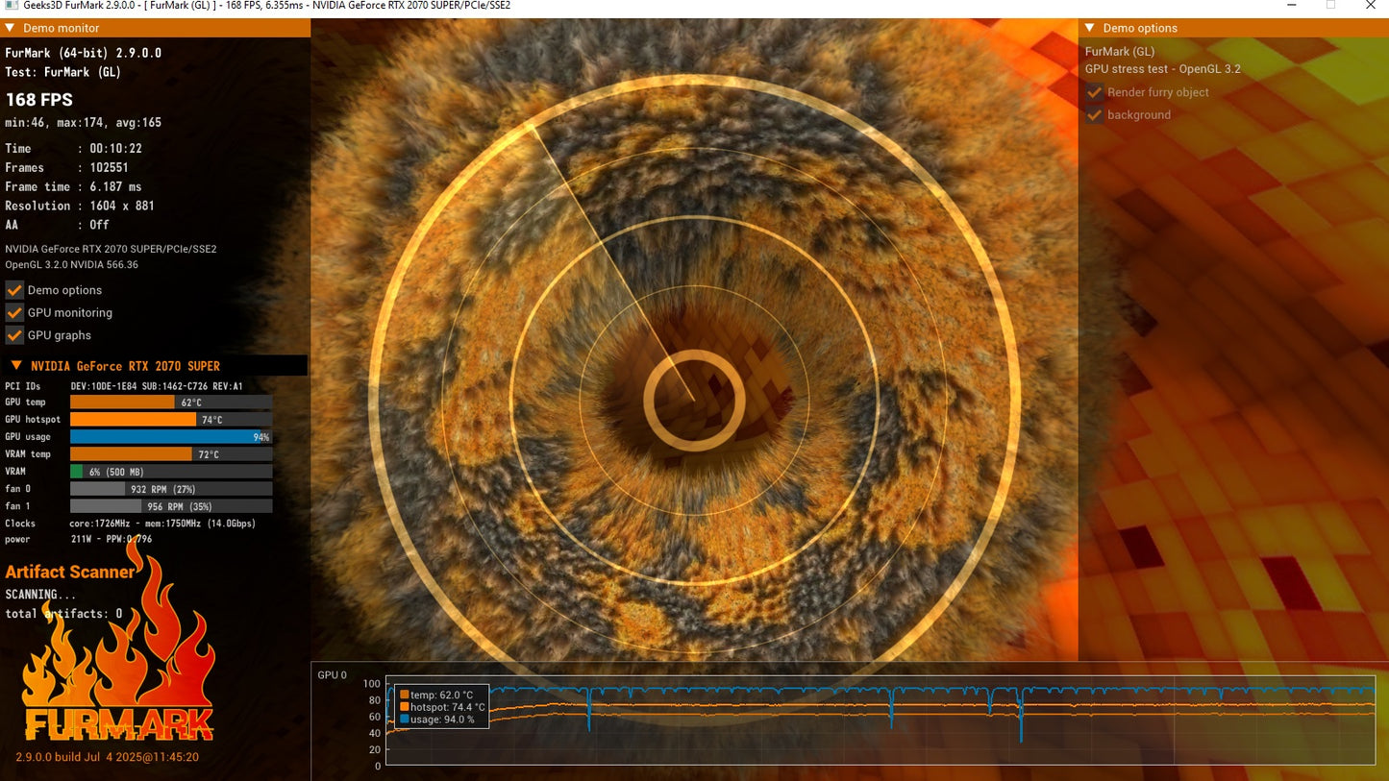1389x781 pixels.
Task: Click the blue usage legend square
Action: [404, 719]
